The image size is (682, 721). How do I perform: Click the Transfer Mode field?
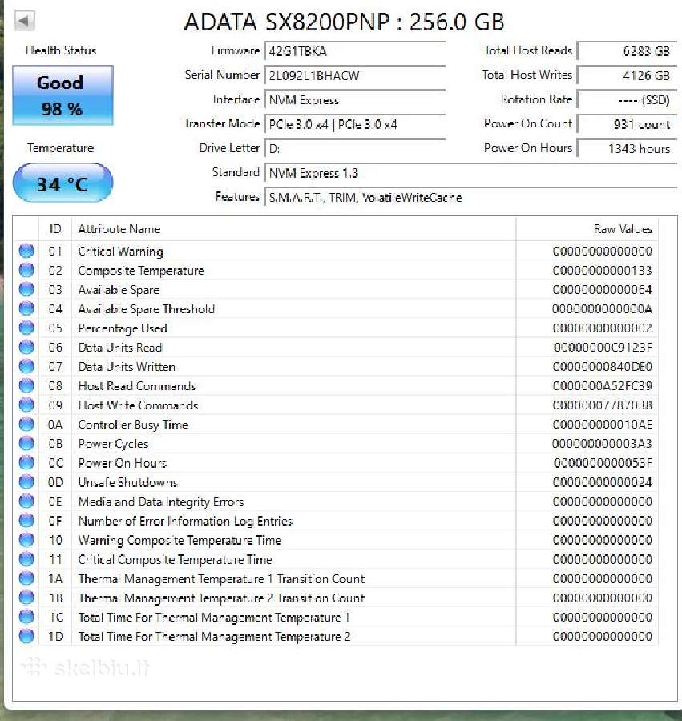click(x=354, y=124)
